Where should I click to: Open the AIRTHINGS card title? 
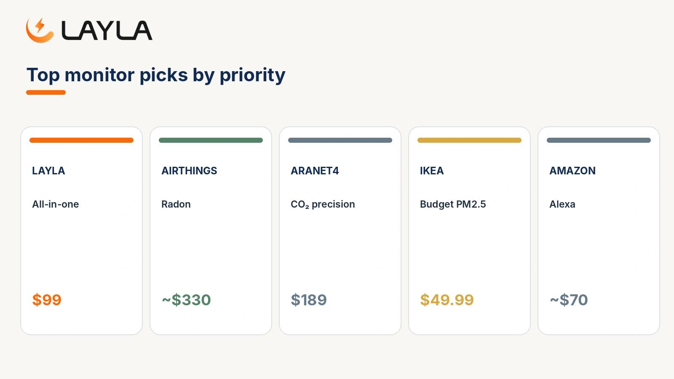pyautogui.click(x=189, y=171)
